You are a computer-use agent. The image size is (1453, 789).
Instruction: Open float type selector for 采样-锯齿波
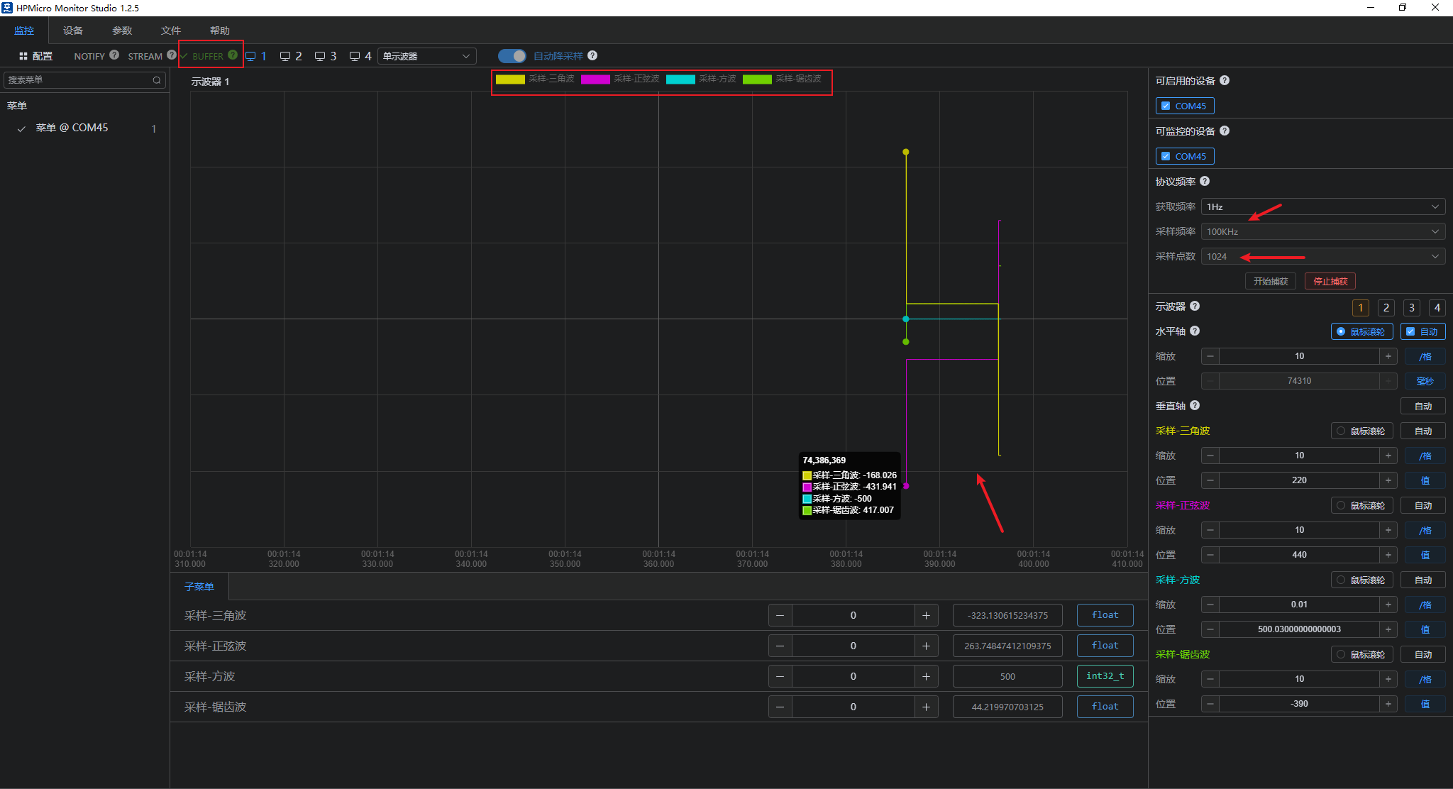(1105, 707)
